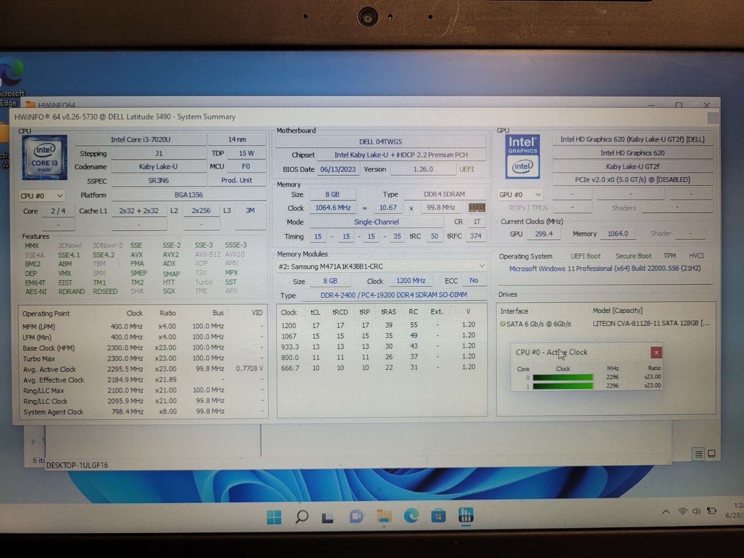744x558 pixels.
Task: Click the HWiNFO64 background window title icon
Action: 31,105
